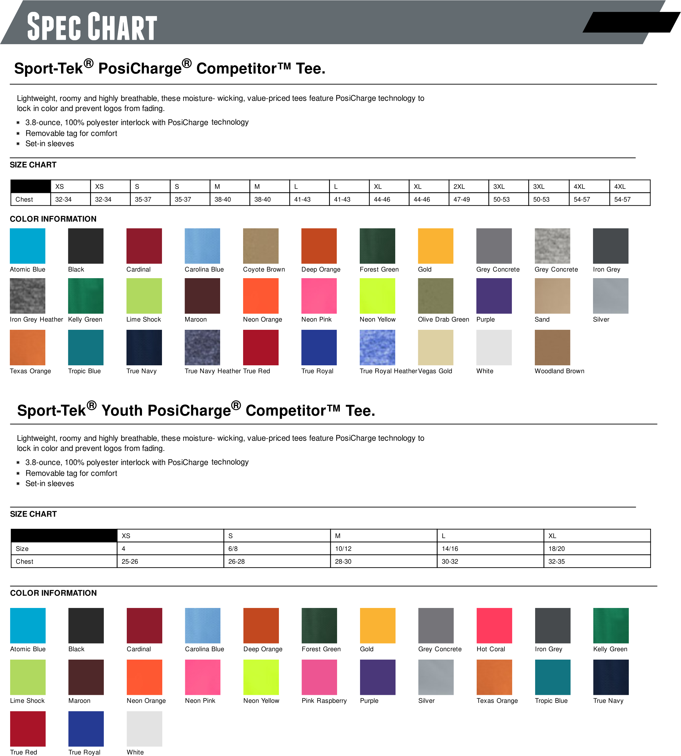Click the Coyote Brown color swatch

coord(260,246)
